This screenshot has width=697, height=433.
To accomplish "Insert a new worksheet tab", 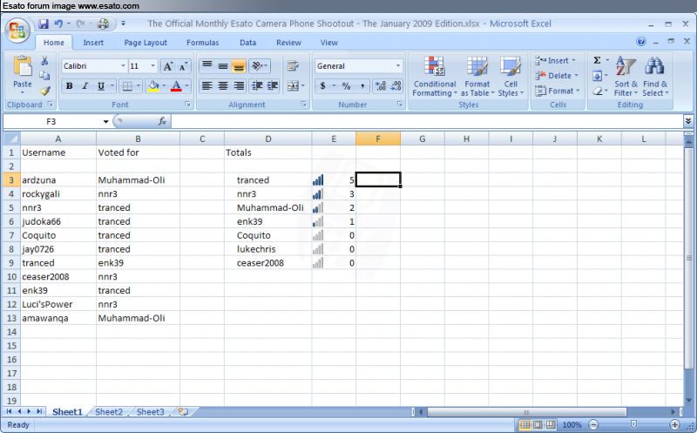I will [183, 412].
